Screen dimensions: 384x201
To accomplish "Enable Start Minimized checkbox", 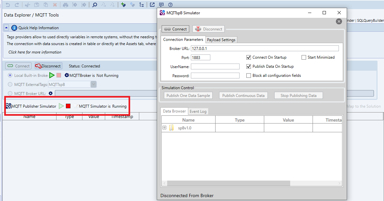I will click(304, 57).
